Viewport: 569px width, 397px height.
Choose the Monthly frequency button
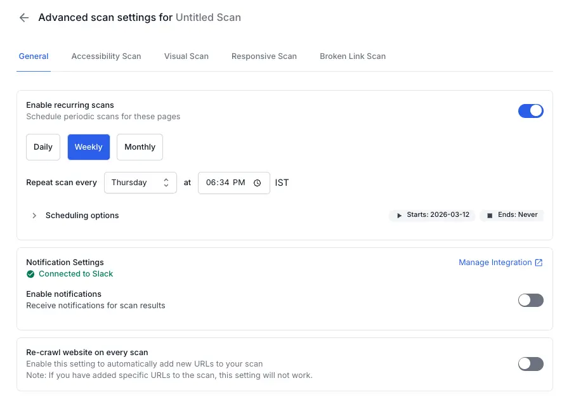[x=140, y=147]
